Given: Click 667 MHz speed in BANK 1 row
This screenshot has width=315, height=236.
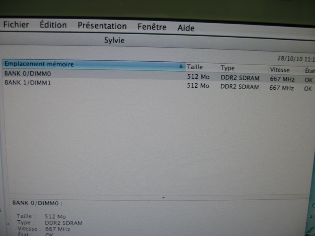Looking at the screenshot, I should 282,88.
